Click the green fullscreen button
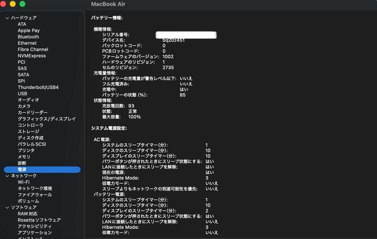Viewport: 377px width, 239px height. pos(22,3)
